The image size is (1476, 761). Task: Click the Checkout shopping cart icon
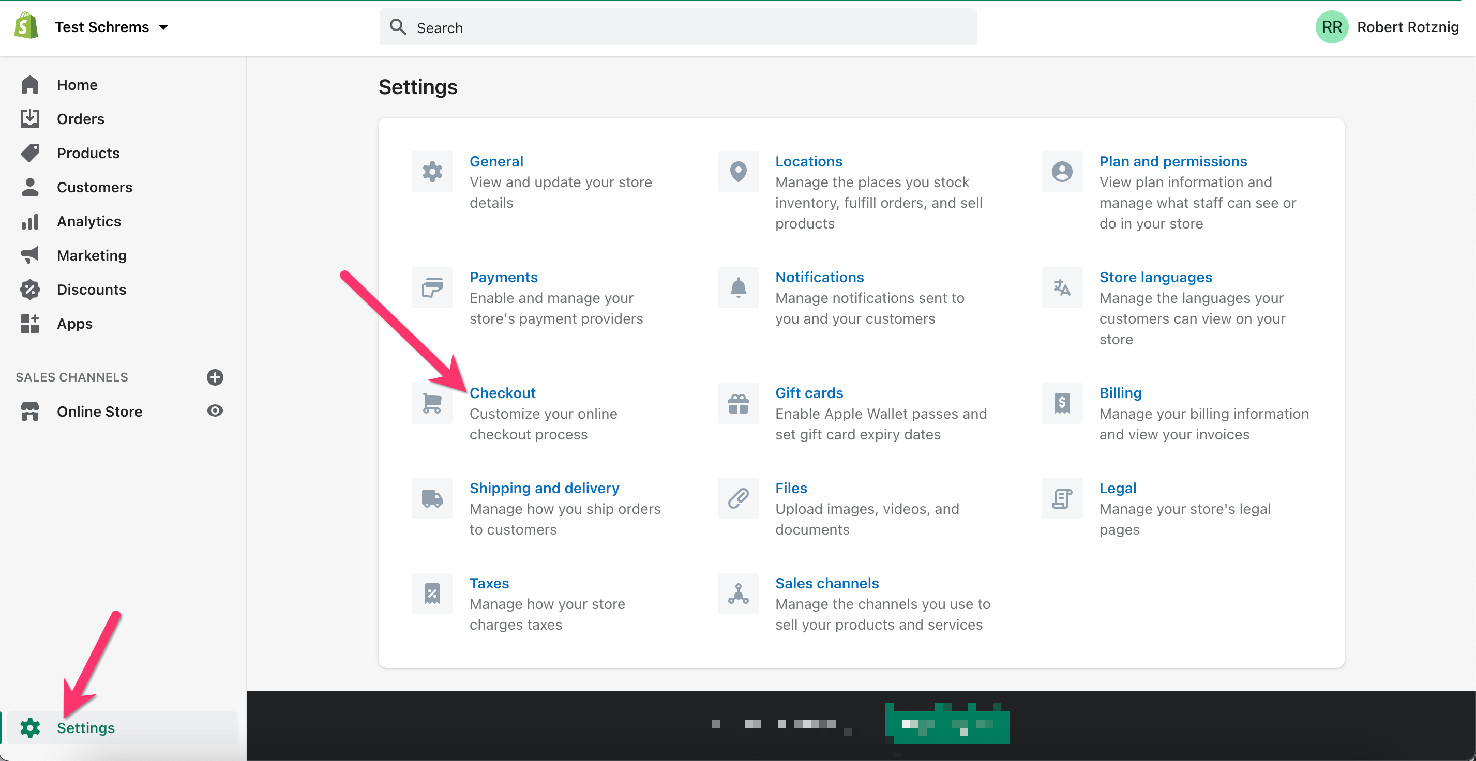pyautogui.click(x=432, y=403)
